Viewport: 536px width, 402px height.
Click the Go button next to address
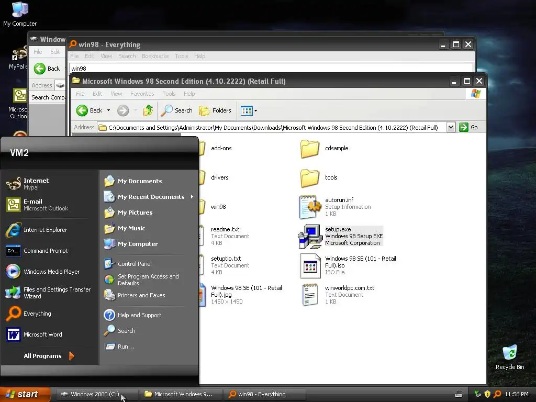[x=468, y=128]
